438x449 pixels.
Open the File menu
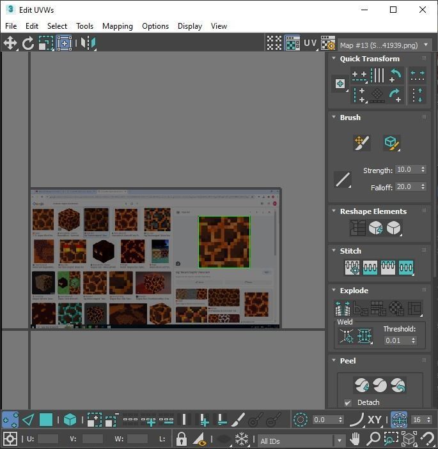pos(11,26)
